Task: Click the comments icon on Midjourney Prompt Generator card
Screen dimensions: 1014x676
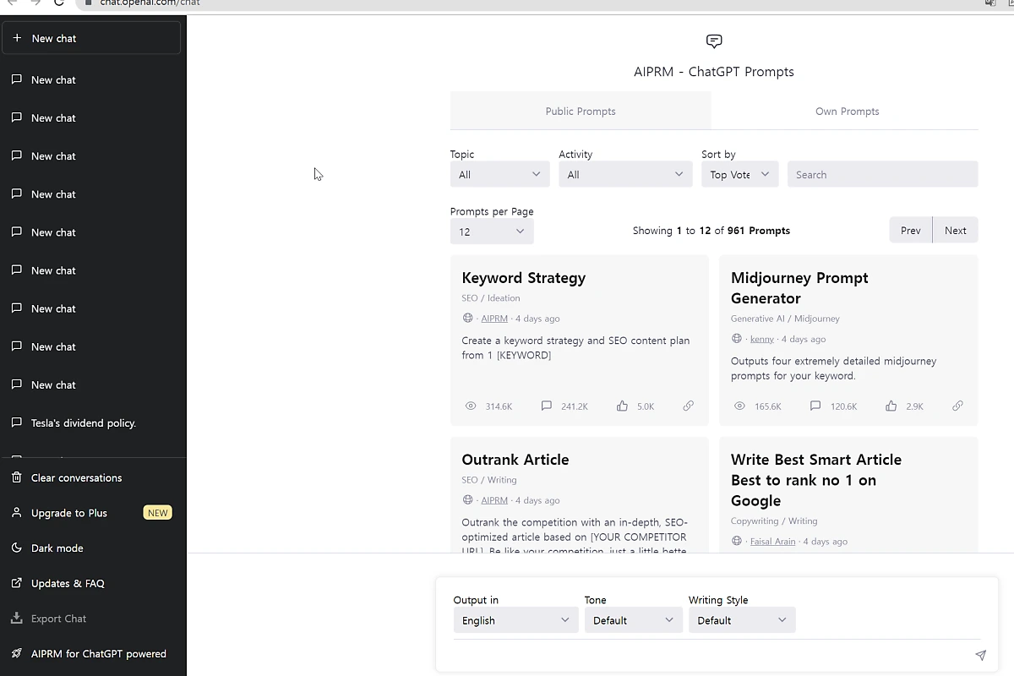Action: coord(815,406)
